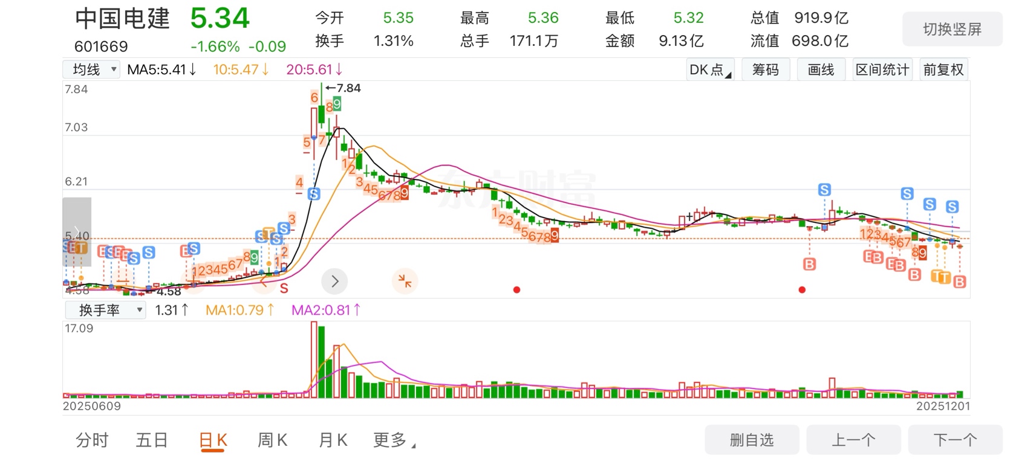The image size is (1010, 464).
Task: Select the 周K tab
Action: (273, 440)
